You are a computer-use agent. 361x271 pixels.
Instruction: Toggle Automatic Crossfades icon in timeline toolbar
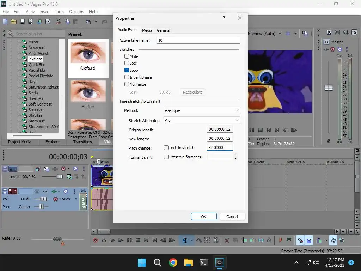[309, 240]
